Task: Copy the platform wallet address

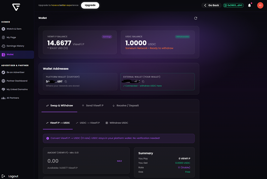Action: click(66, 81)
